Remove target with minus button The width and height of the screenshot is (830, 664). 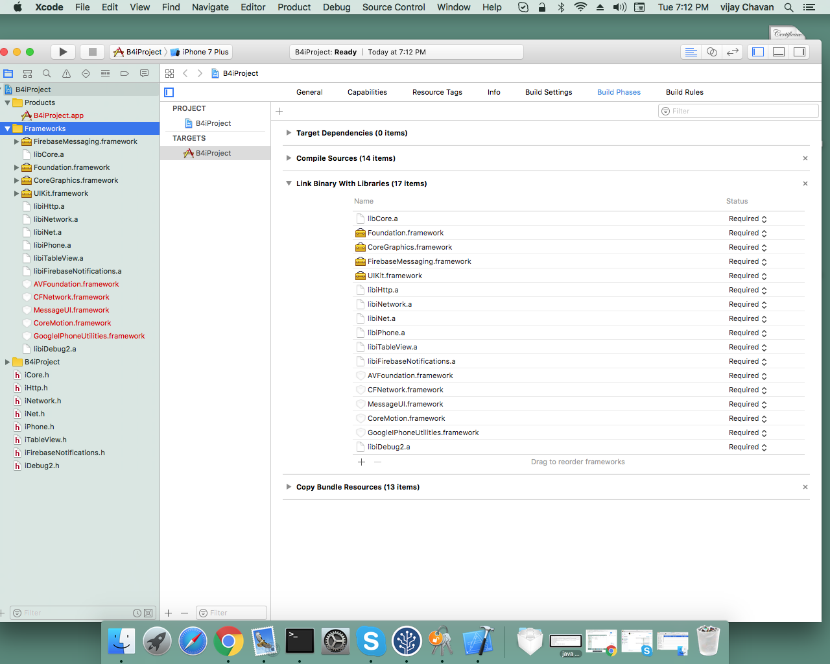[x=184, y=613]
